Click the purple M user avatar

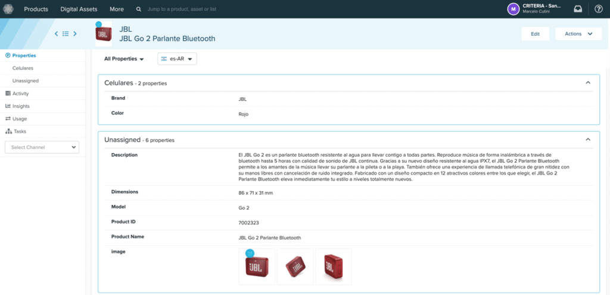click(x=513, y=9)
